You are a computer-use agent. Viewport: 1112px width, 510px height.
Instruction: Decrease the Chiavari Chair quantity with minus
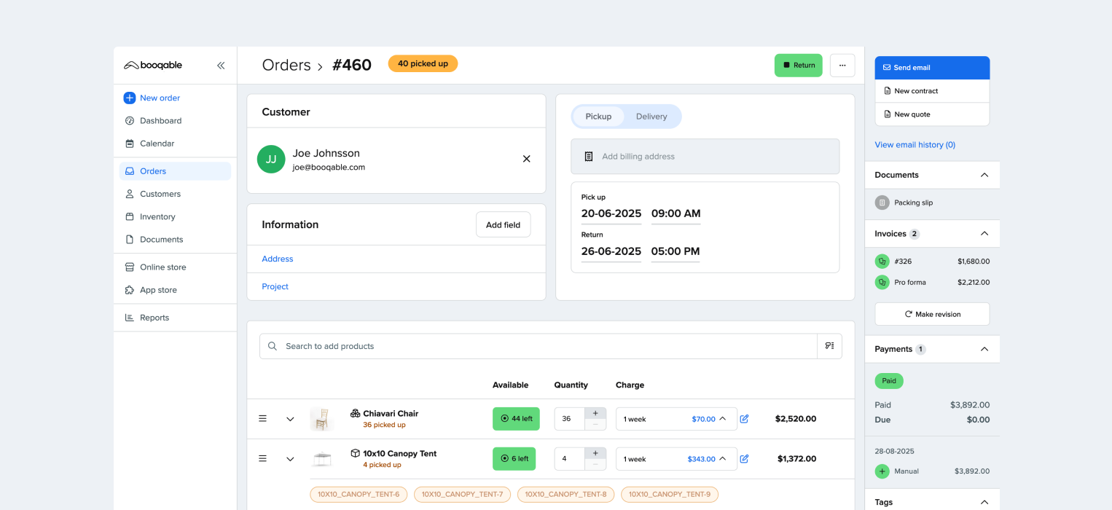click(x=595, y=424)
